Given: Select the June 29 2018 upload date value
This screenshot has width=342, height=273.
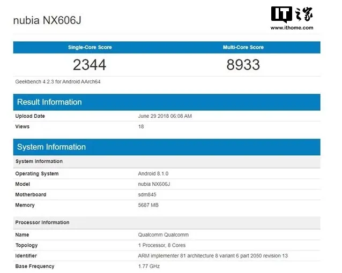Looking at the screenshot, I should click(165, 116).
